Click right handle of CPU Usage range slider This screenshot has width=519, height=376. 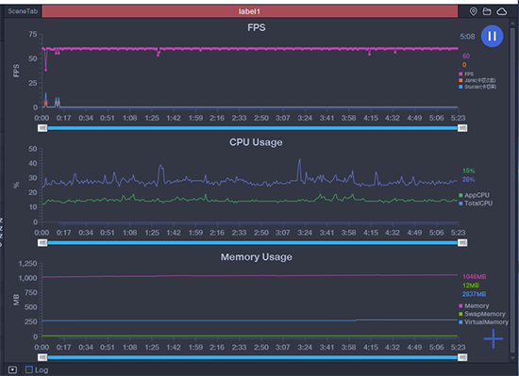pos(462,243)
